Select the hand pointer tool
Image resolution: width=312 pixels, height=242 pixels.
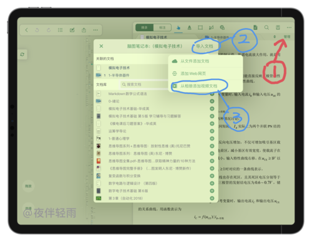pos(178,27)
